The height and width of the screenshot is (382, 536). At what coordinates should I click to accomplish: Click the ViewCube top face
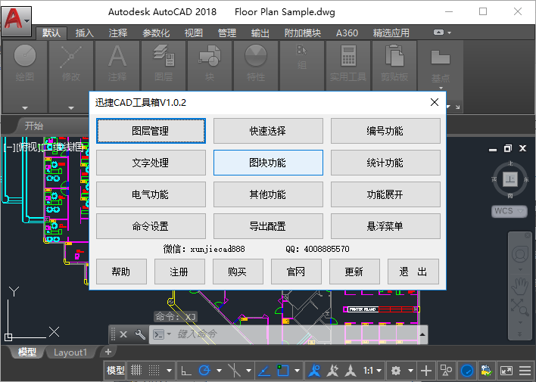510,179
